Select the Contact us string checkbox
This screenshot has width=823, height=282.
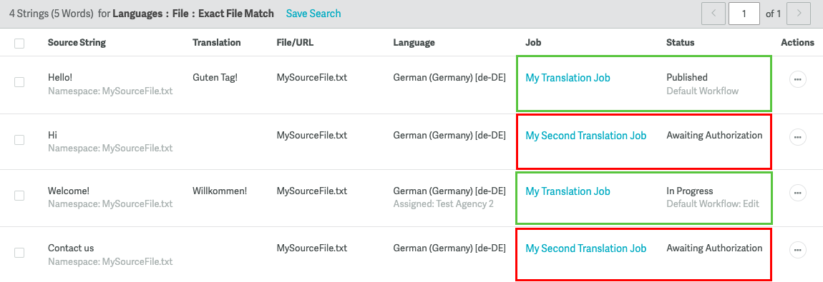point(19,253)
